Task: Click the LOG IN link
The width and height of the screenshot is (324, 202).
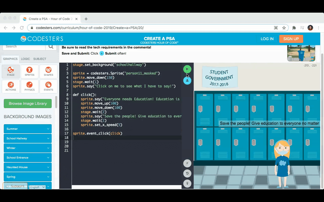Action: pos(267,39)
